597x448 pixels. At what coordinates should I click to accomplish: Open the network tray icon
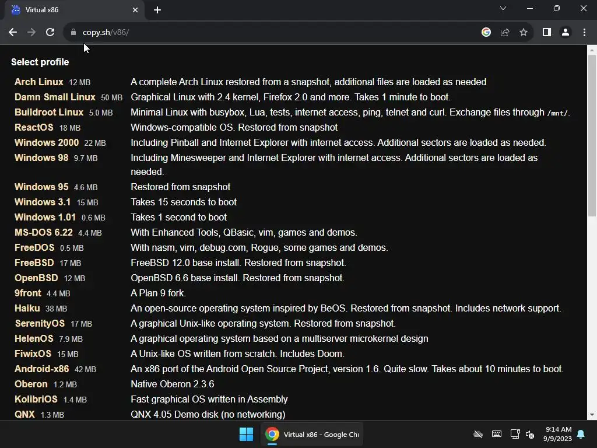coord(515,434)
